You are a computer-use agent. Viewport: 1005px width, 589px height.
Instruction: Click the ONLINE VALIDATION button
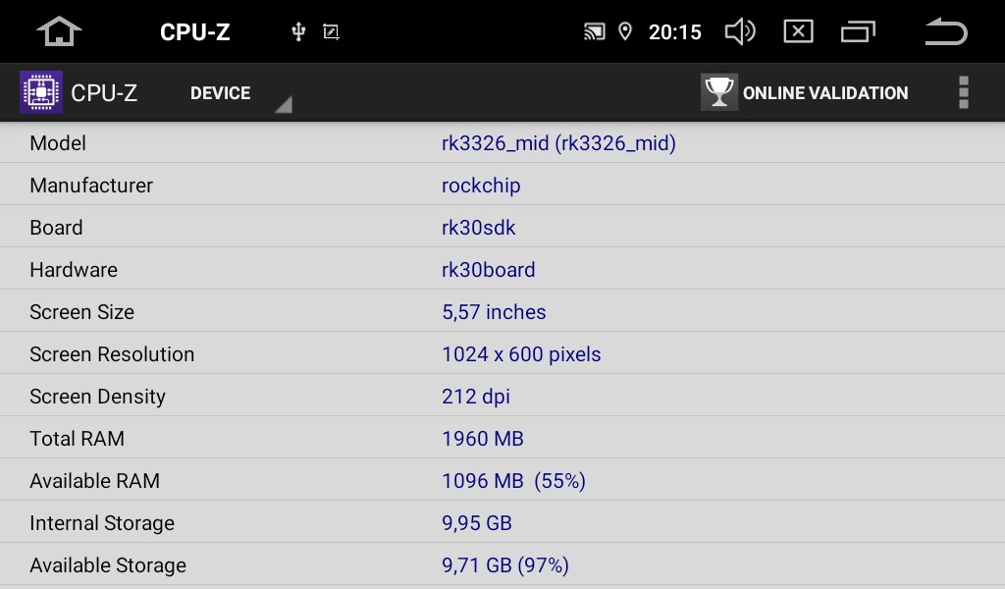[805, 92]
